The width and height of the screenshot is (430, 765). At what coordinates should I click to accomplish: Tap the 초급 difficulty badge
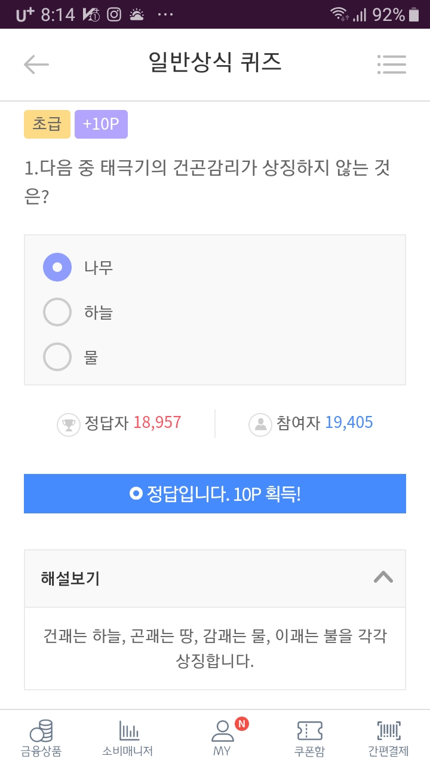click(x=47, y=124)
